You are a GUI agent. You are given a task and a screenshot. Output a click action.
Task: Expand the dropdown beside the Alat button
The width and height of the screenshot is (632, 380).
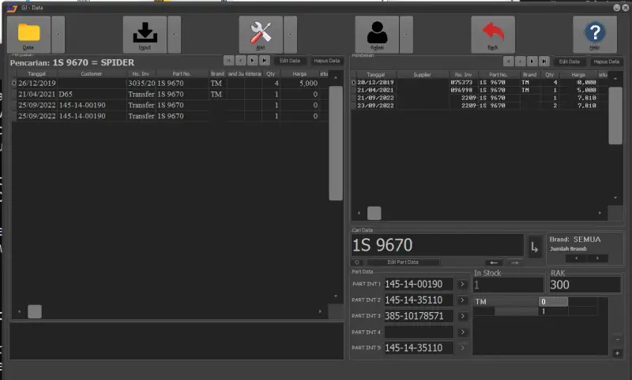pyautogui.click(x=290, y=35)
